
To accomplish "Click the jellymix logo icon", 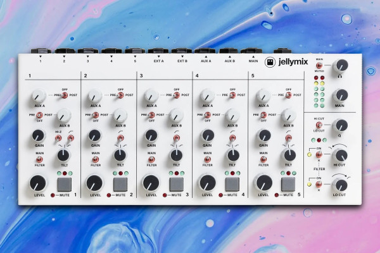I will (270, 62).
